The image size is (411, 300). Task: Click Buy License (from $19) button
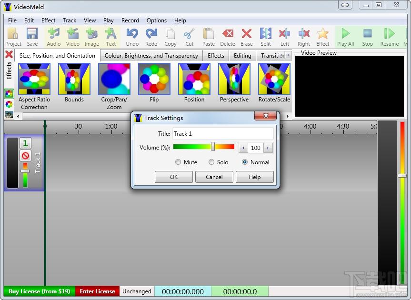40,291
